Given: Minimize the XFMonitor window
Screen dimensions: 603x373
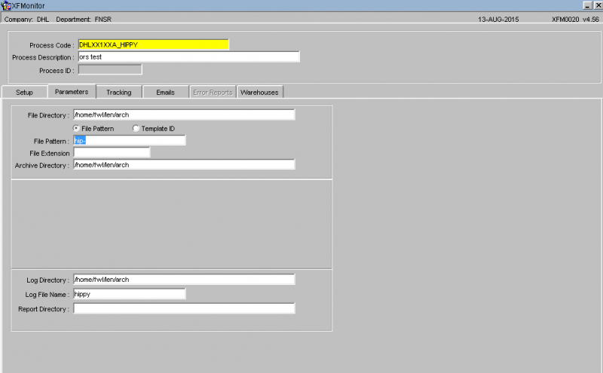Looking at the screenshot, I should point(587,5).
